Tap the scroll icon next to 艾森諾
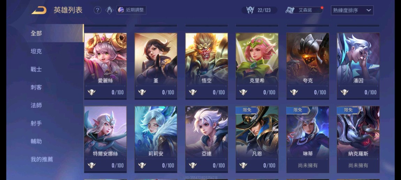401x180 pixels. 290,10
